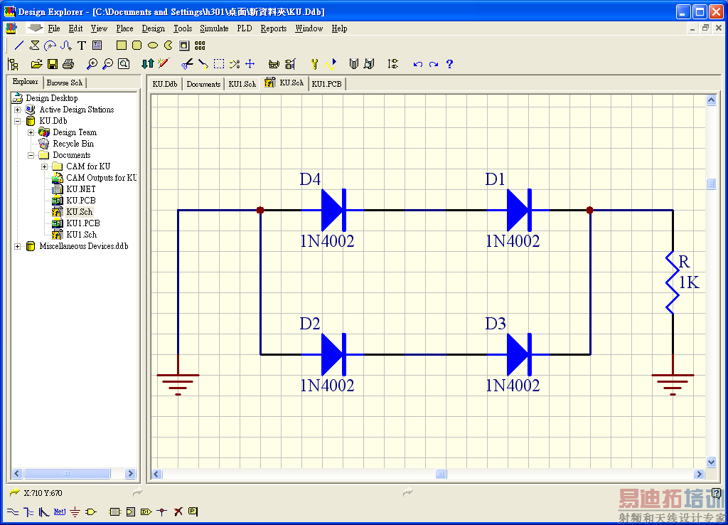Select the PCB Layout directive tool
The width and height of the screenshot is (728, 525).
pos(193,512)
